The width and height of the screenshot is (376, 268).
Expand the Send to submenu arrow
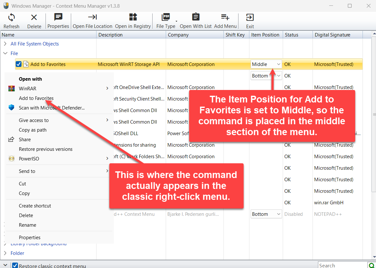(107, 171)
